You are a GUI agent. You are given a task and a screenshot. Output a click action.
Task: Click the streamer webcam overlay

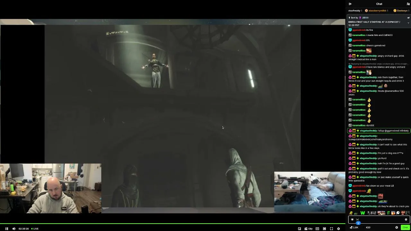[51, 189]
